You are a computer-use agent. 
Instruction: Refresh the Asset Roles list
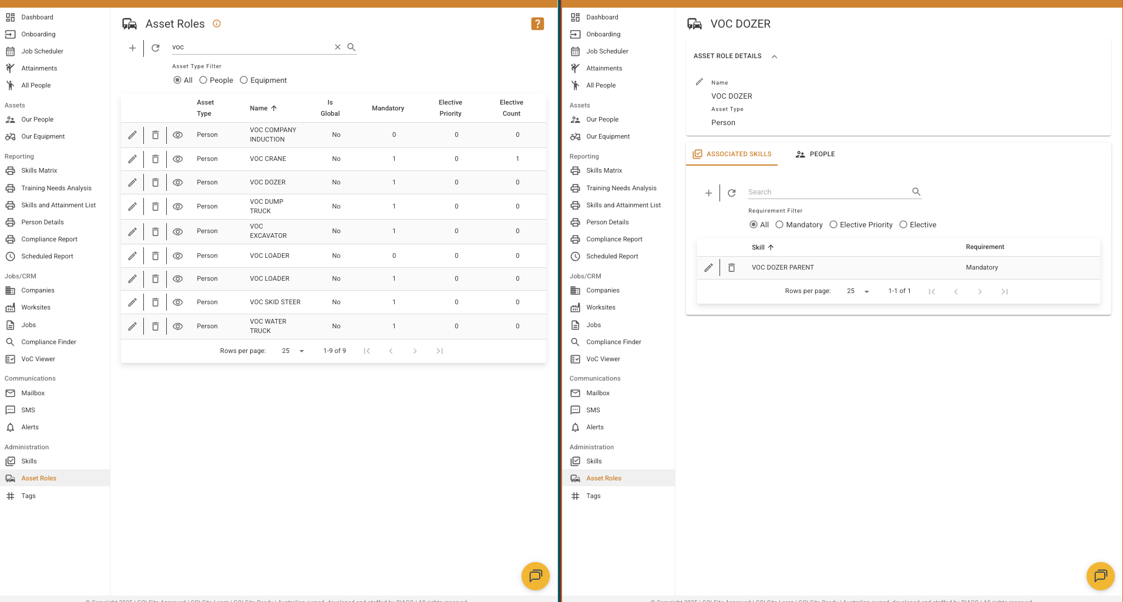coord(156,48)
